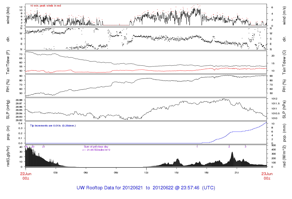
Task: Select the 03z time axis label
Action: [x=56, y=173]
